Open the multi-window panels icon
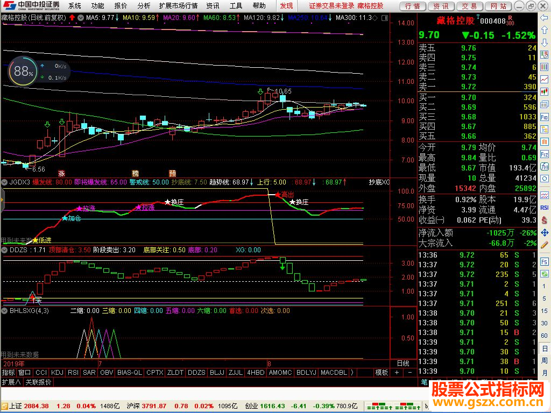Viewport: 551px width, 413px height. [545, 104]
